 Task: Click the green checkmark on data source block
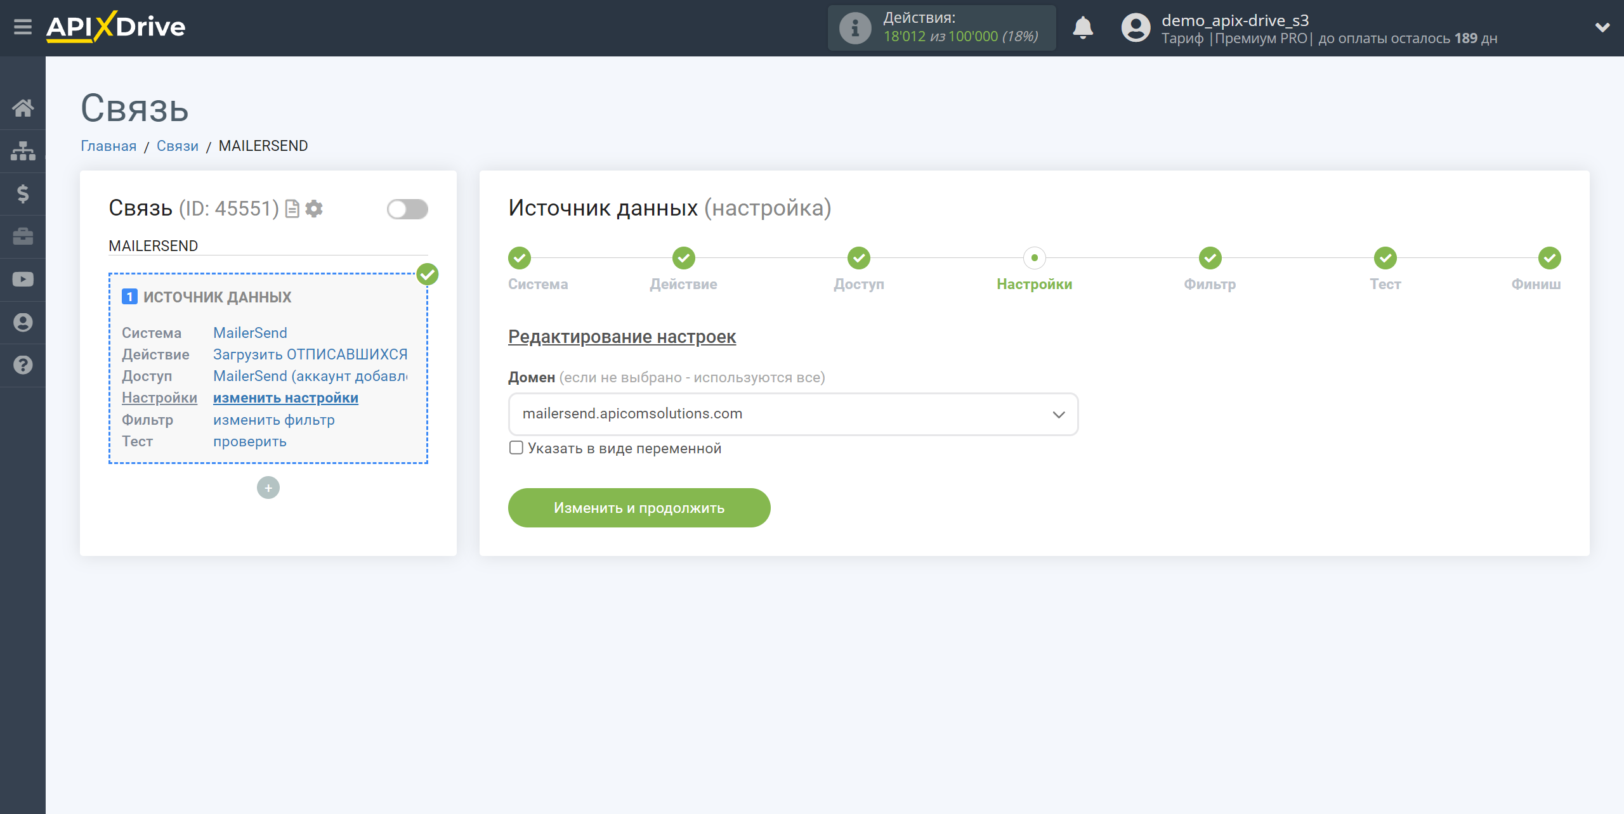click(428, 275)
